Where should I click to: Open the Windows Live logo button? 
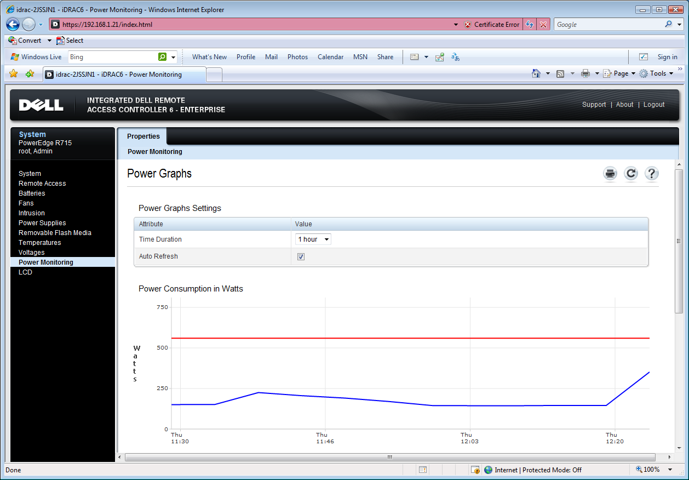tap(36, 57)
